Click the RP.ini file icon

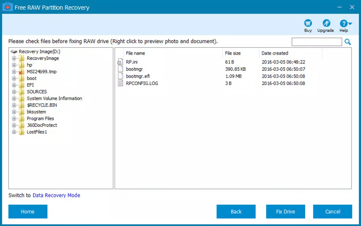[120, 62]
